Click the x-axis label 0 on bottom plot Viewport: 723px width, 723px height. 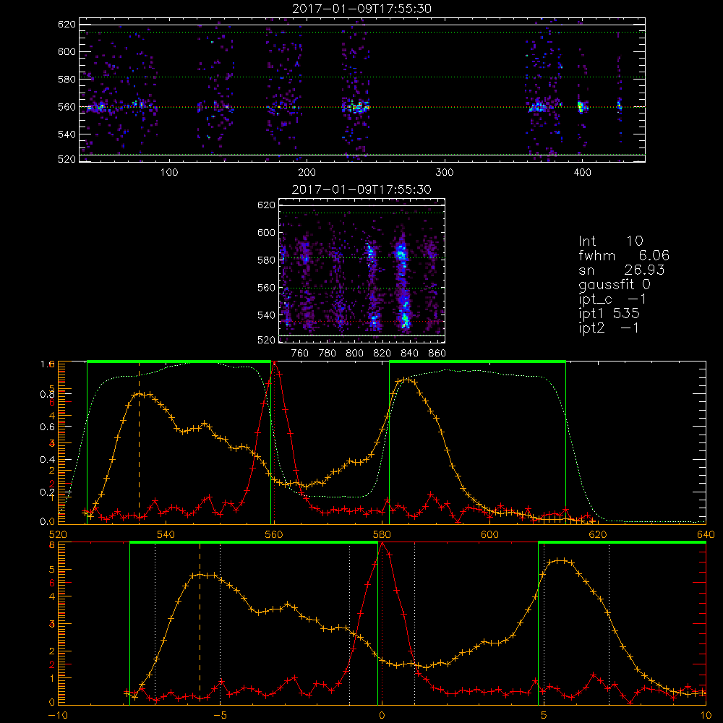[x=382, y=716]
